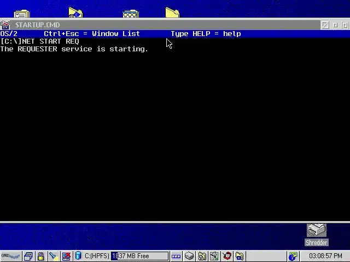This screenshot has width=350, height=262.
Task: Open the red icon in WarpCenter tray
Action: (227, 256)
